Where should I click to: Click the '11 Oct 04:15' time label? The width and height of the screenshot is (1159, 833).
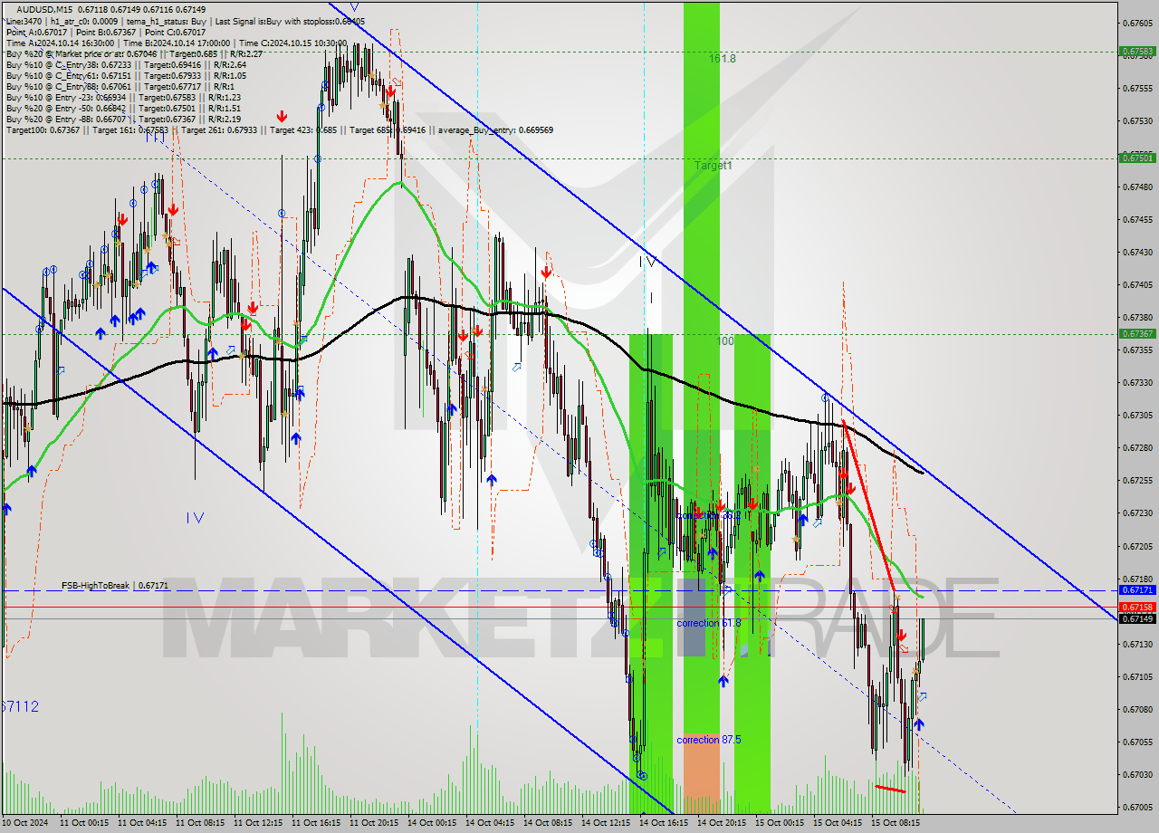(x=142, y=823)
